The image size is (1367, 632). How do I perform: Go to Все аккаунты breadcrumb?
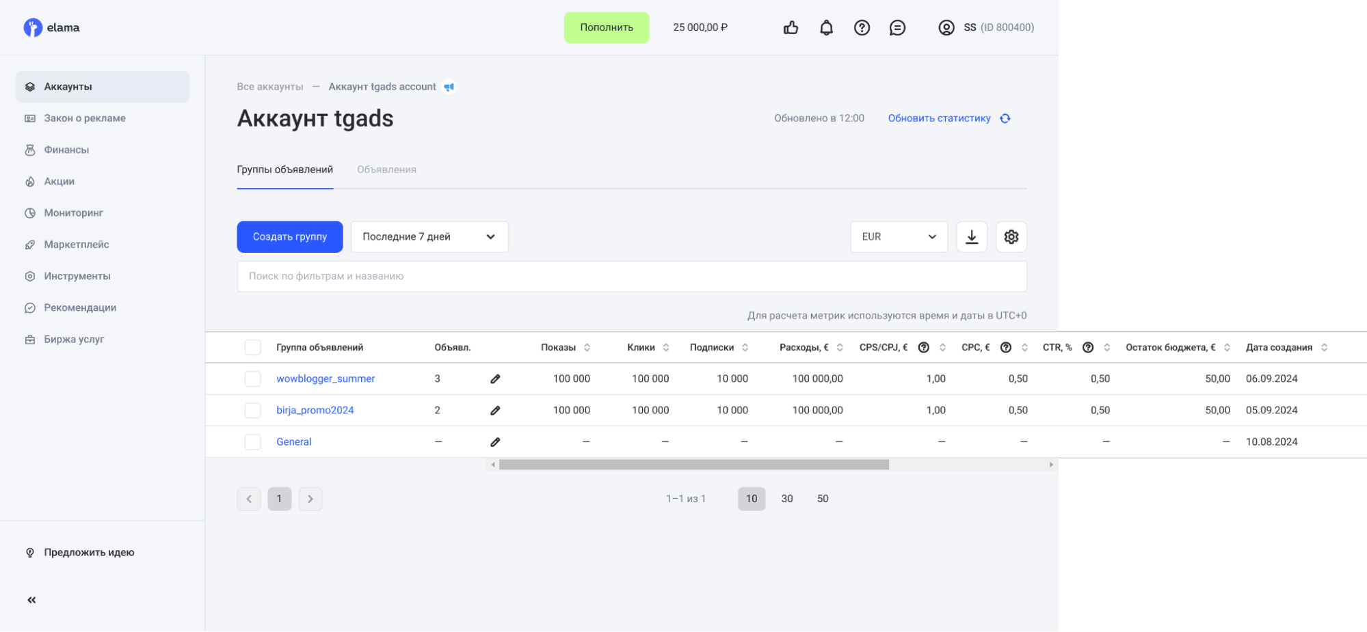(x=270, y=87)
